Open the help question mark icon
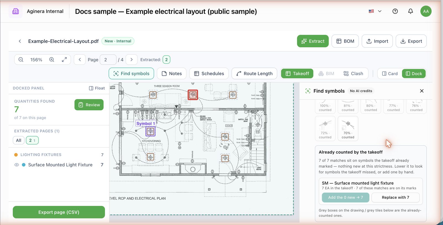This screenshot has width=443, height=225. (395, 11)
